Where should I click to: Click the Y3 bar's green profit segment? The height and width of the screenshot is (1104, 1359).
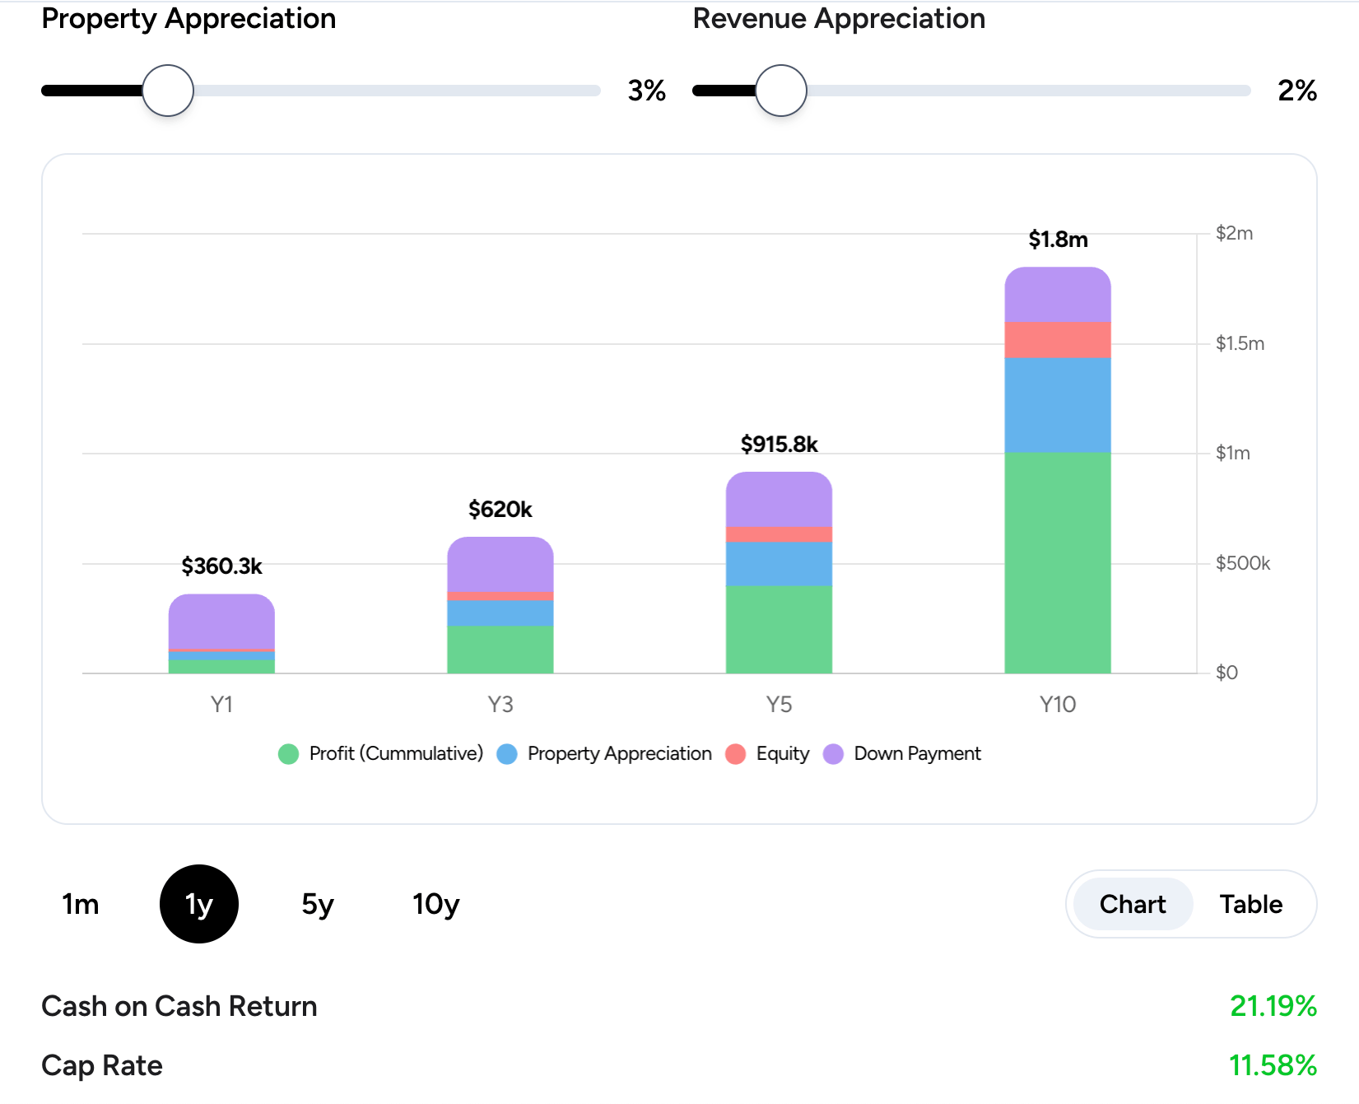[x=500, y=650]
